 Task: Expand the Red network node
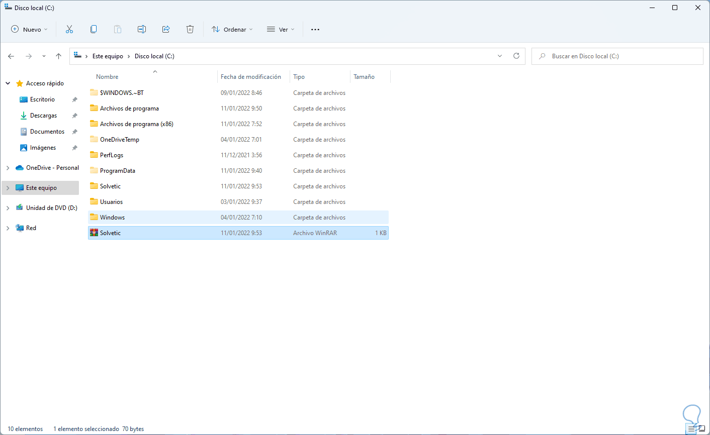click(8, 228)
